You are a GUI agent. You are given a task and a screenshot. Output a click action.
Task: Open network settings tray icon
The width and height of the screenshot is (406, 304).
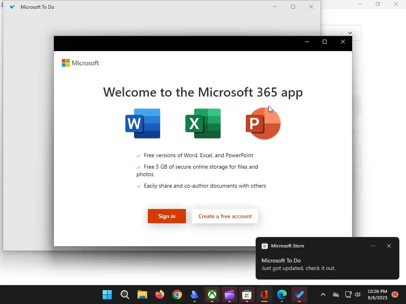(x=348, y=294)
